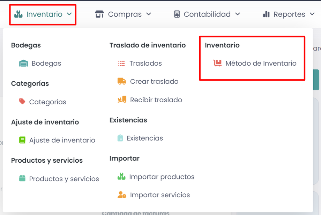Collapse the Inventario menu chevron
This screenshot has height=215, width=321.
[69, 14]
